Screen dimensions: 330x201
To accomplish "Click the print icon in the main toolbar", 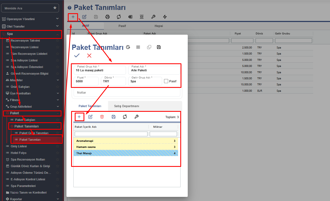I will pos(108,17).
